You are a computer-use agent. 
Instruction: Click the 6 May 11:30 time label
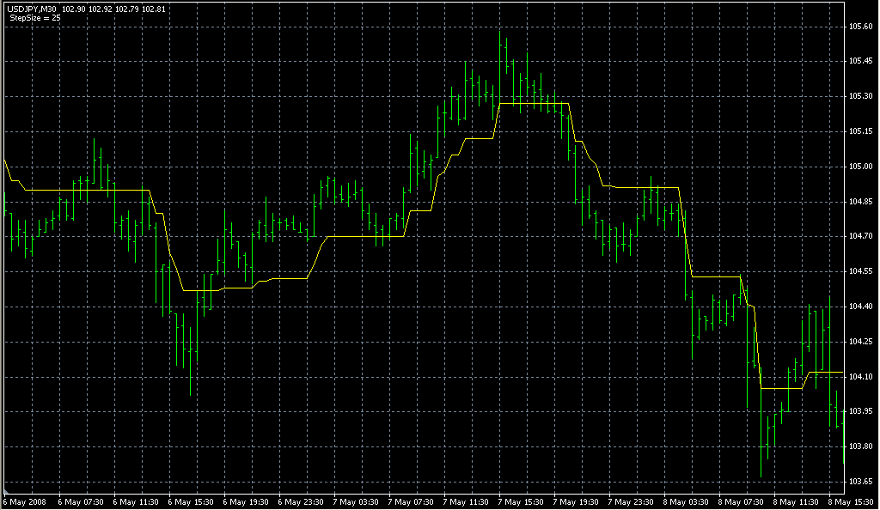(x=136, y=502)
